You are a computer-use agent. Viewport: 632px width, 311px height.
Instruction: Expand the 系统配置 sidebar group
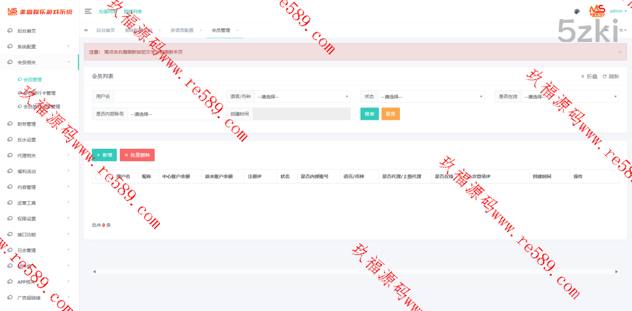[x=69, y=46]
